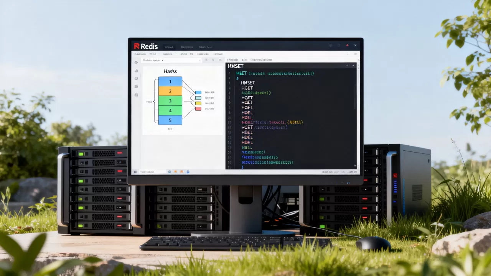Collapse the HMSET panel using its header chevron
The width and height of the screenshot is (491, 276).
tap(347, 66)
